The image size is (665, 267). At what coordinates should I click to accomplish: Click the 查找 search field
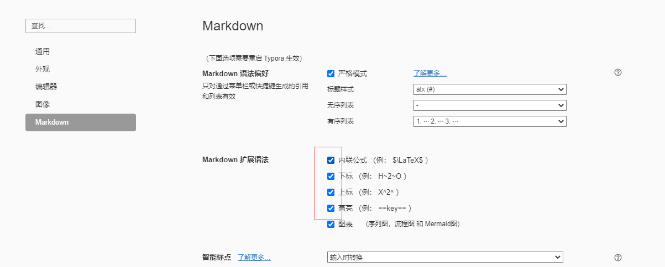point(81,26)
